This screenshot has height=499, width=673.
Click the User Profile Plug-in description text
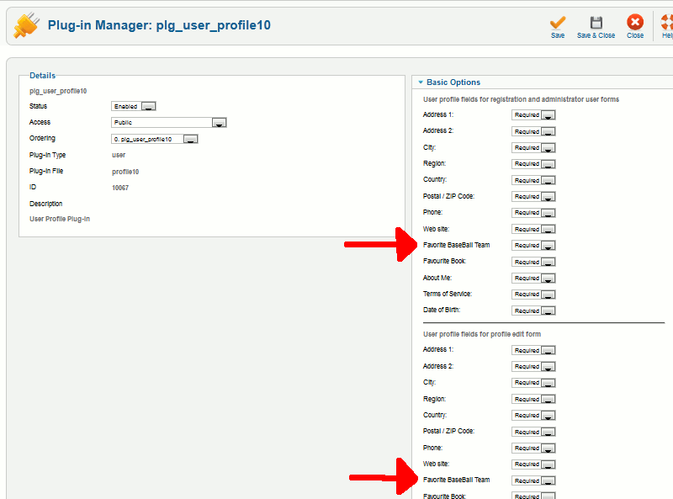coord(60,219)
